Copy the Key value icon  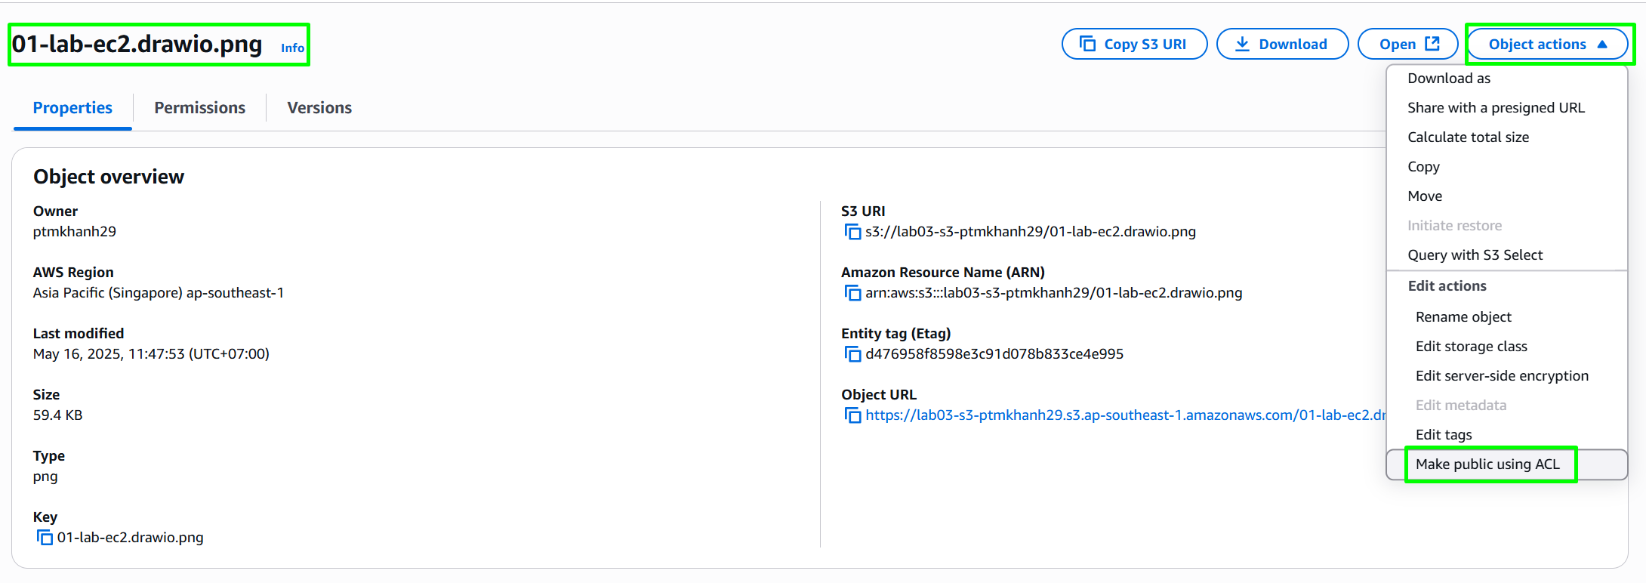coord(45,538)
